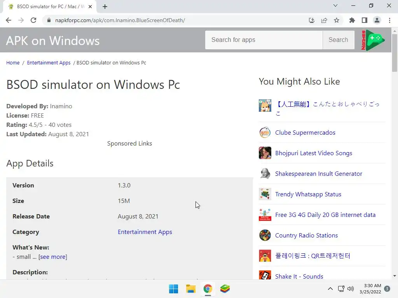Click the NGames logo icon

click(x=373, y=40)
